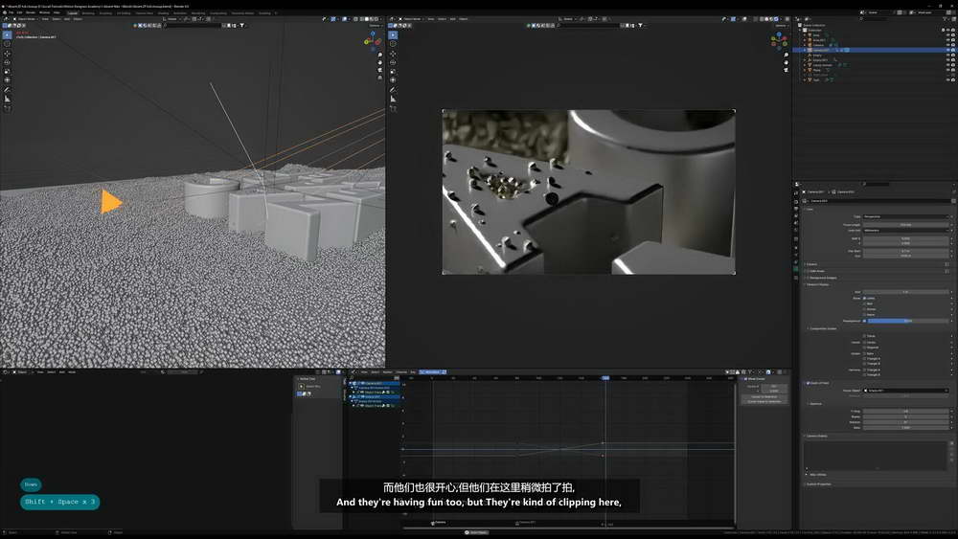Image resolution: width=958 pixels, height=539 pixels.
Task: Enable the Thirds composition guide checkbox
Action: tap(864, 336)
